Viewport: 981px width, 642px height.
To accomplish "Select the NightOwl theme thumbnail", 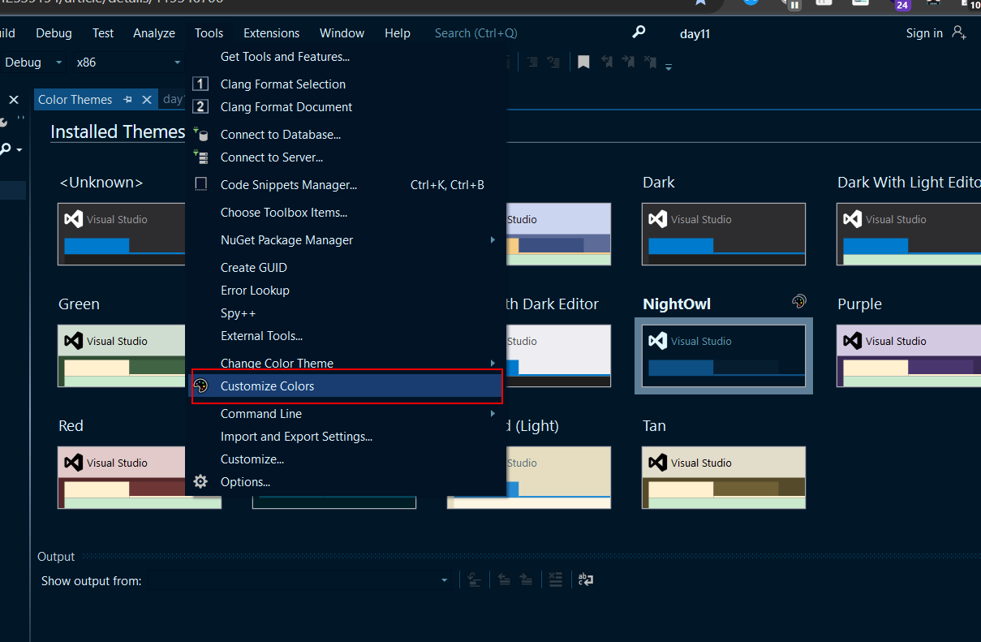I will tap(724, 355).
